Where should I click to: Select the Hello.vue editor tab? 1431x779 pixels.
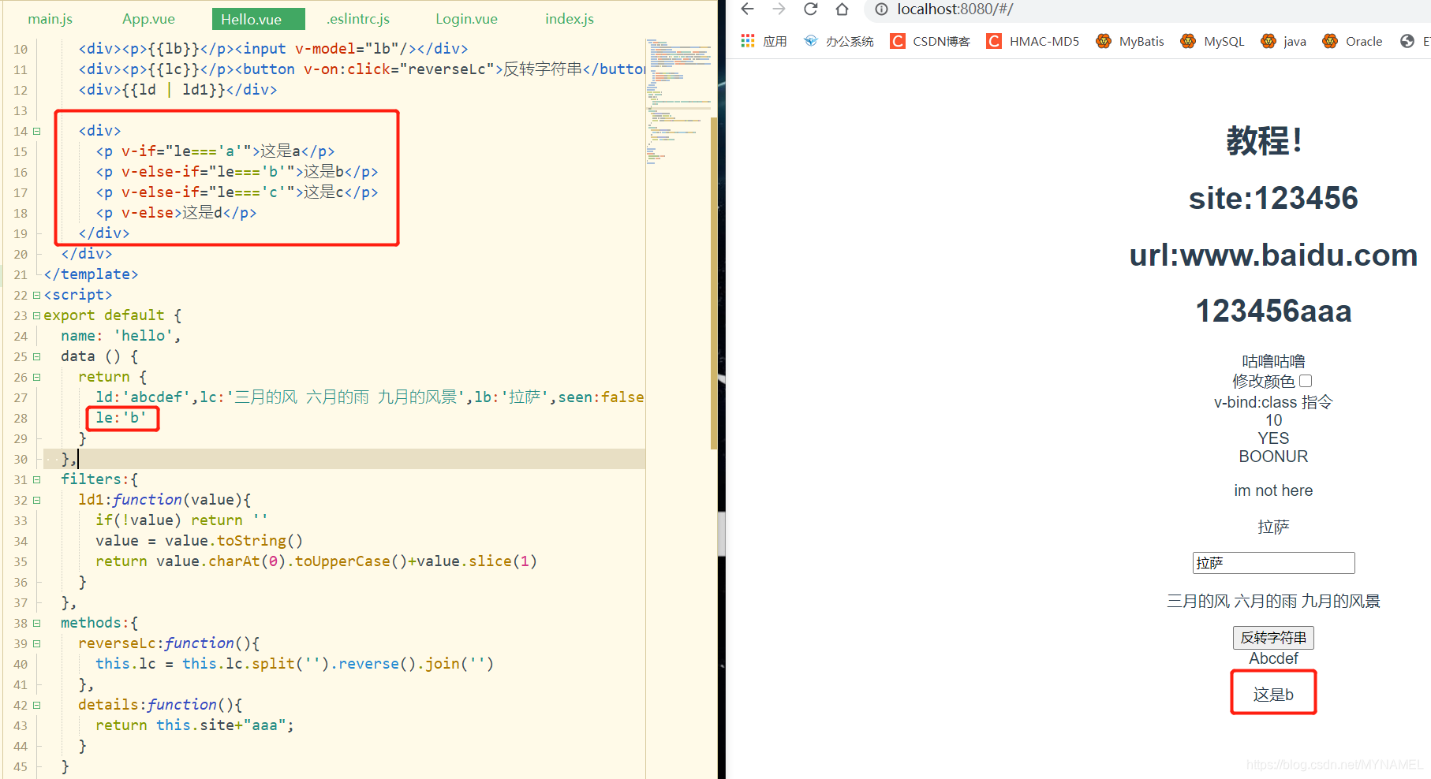[x=259, y=19]
